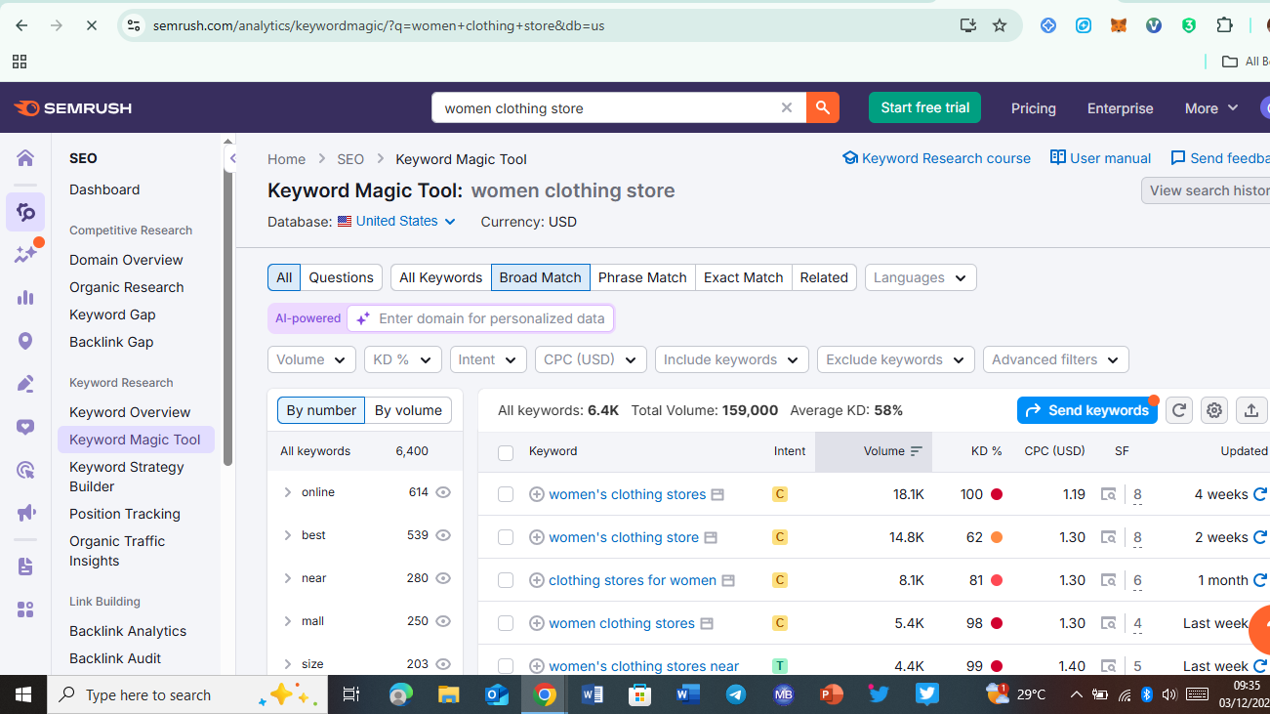1270x714 pixels.
Task: Tick the select-all keywords checkbox
Action: click(506, 452)
